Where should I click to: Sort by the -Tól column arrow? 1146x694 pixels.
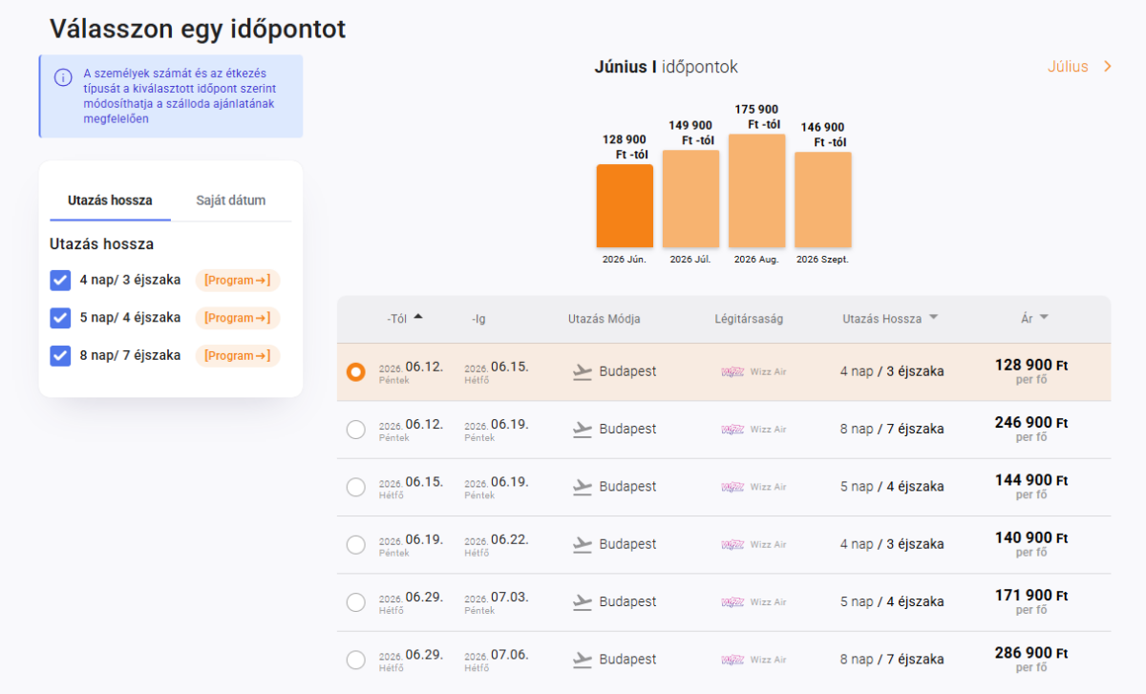418,317
